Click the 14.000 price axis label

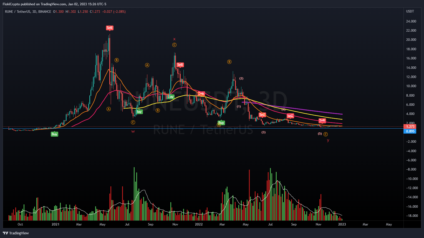pos(411,67)
